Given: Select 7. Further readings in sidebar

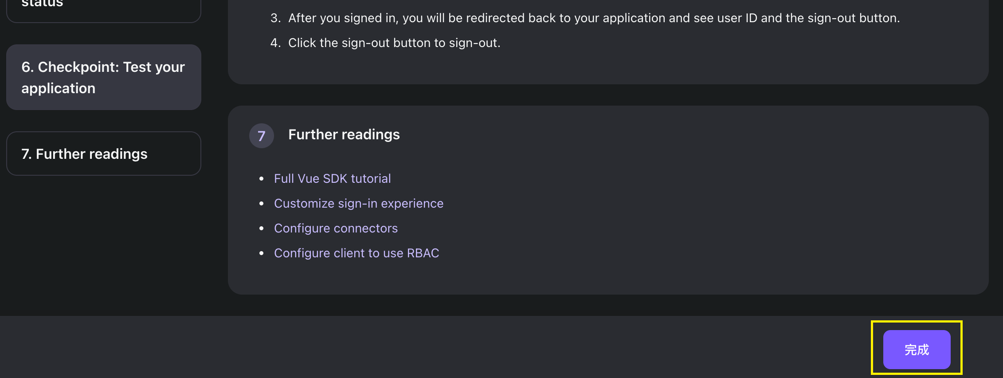Looking at the screenshot, I should (x=104, y=154).
